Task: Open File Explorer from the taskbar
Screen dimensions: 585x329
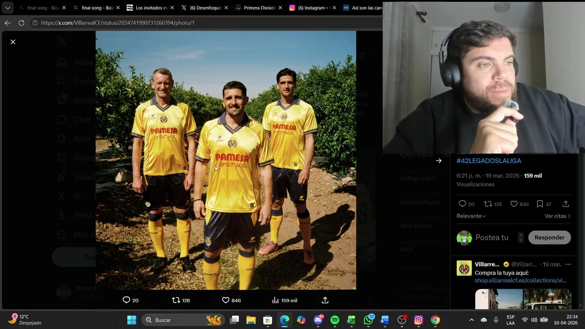Action: pyautogui.click(x=251, y=320)
